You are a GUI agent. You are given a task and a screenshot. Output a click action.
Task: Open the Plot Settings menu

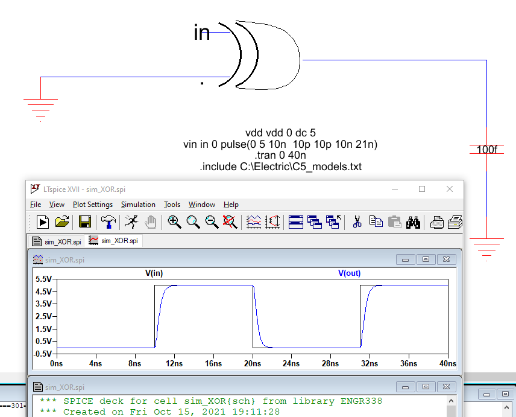click(92, 205)
